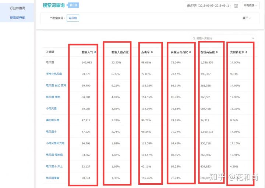Open the 美的电风扇 keyword link
The height and width of the screenshot is (188, 265).
coord(53,120)
